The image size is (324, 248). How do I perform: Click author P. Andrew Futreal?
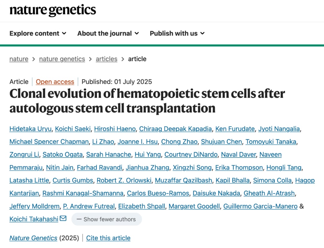click(x=89, y=206)
